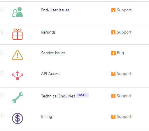Open the End-User issues request type
Viewport: 149px width, 131px height.
pos(55,10)
